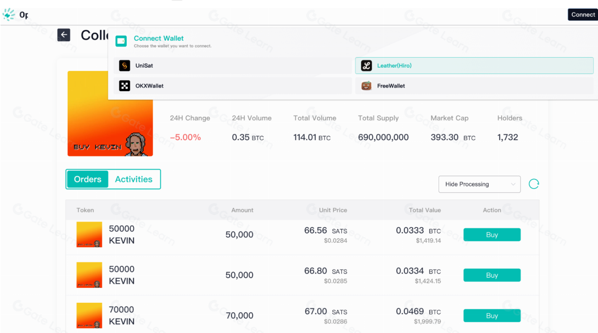
Task: Click the refresh orders icon
Action: point(534,184)
